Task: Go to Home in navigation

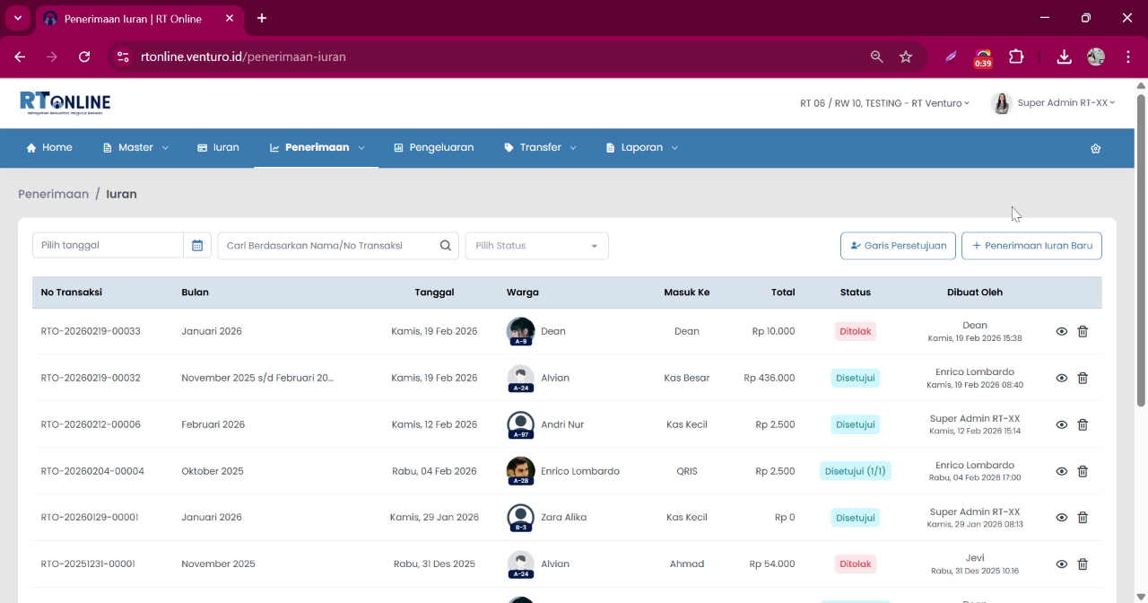Action: point(49,148)
